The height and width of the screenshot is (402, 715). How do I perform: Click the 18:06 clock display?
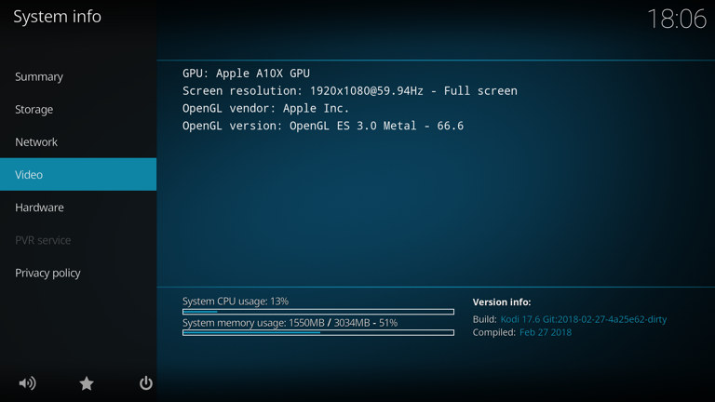(677, 20)
